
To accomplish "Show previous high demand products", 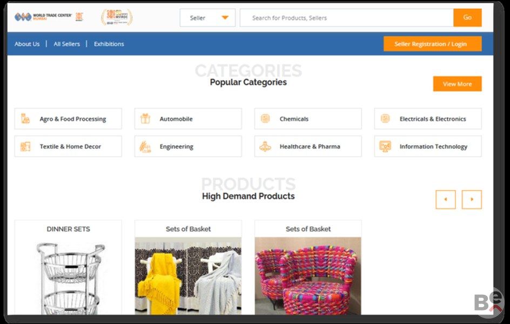I will click(446, 199).
